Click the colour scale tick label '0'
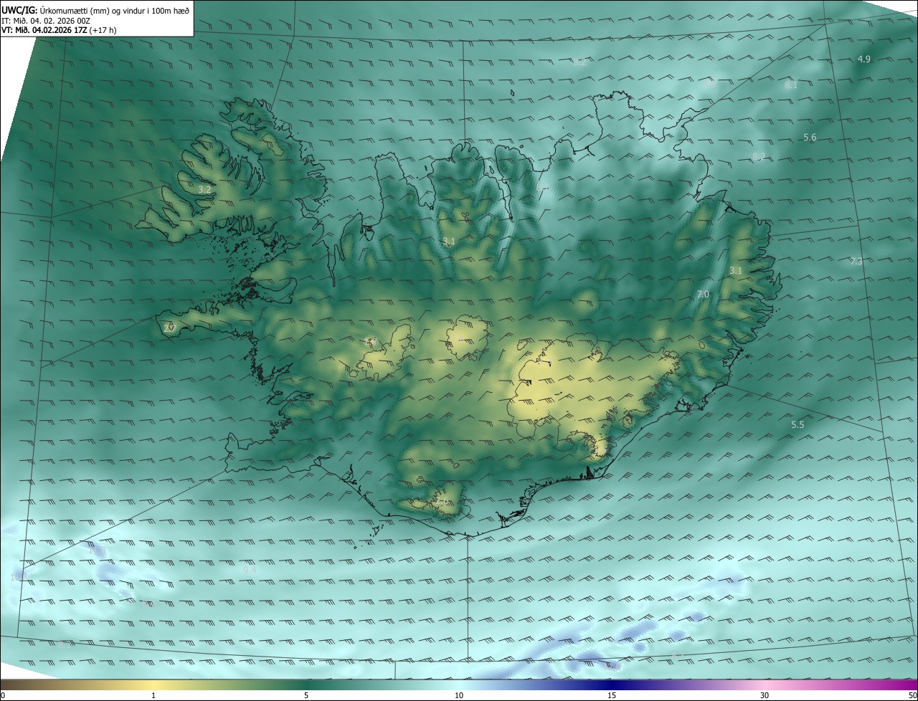Screen dimensions: 918x701 click(x=3, y=695)
